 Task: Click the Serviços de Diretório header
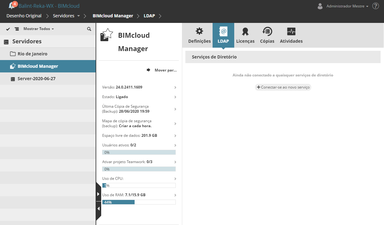point(283,57)
